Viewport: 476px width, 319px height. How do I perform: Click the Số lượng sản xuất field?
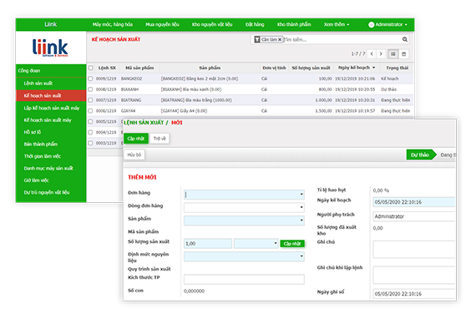(208, 243)
